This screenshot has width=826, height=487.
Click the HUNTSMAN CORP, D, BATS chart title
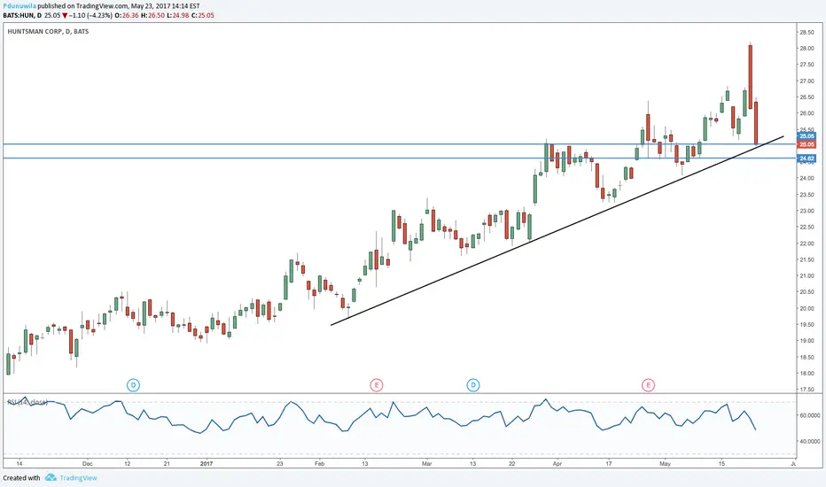[x=48, y=32]
